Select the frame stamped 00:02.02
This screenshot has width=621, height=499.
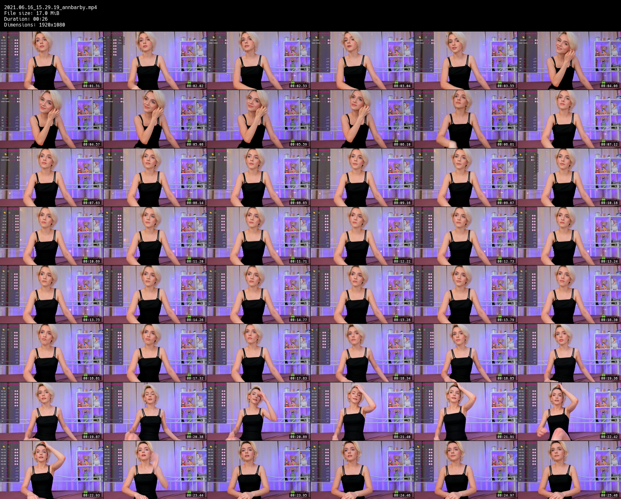coord(155,61)
